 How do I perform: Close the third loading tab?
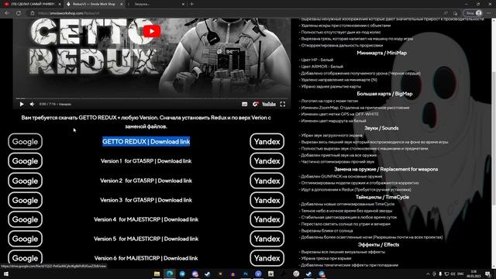coord(183,4)
